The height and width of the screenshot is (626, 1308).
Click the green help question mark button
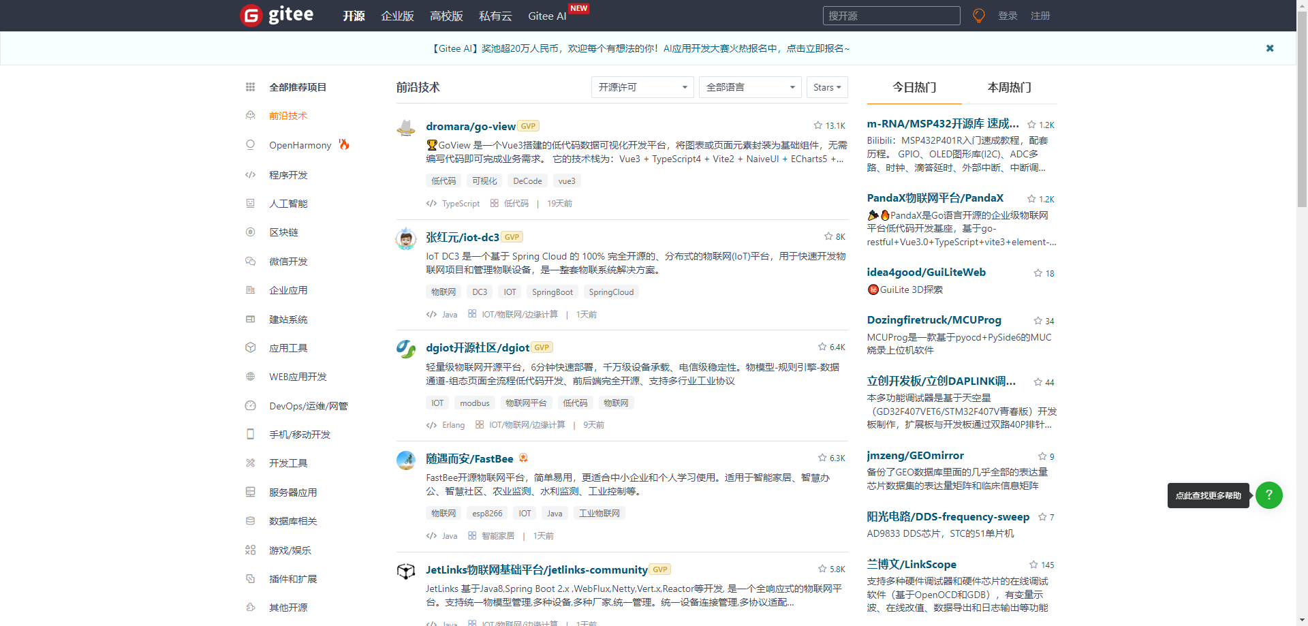pyautogui.click(x=1269, y=495)
